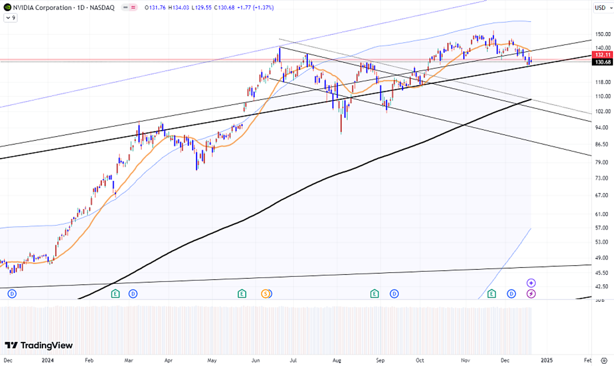Click the pink approximate-data indicator icon
The image size is (614, 366).
(x=134, y=8)
